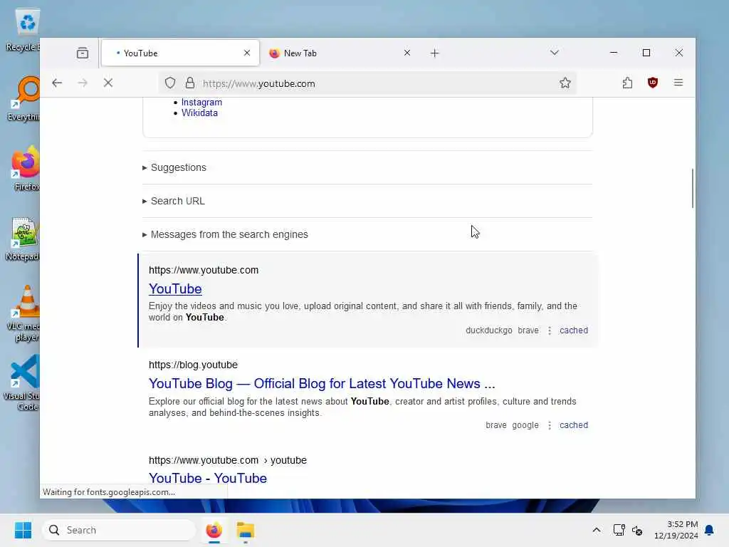729x547 pixels.
Task: Open the YouTube - YouTube result link
Action: click(x=208, y=478)
